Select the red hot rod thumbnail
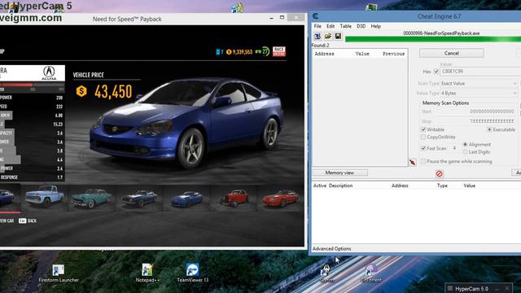The image size is (521, 293). click(234, 198)
